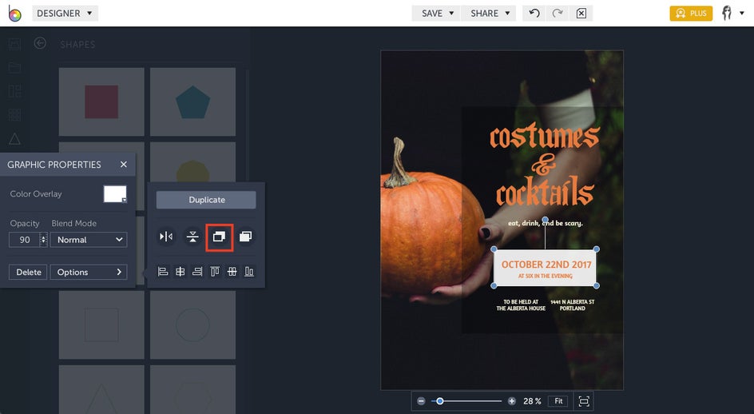Screen dimensions: 754x414
Task: Toggle fullscreen canvas view
Action: click(584, 401)
